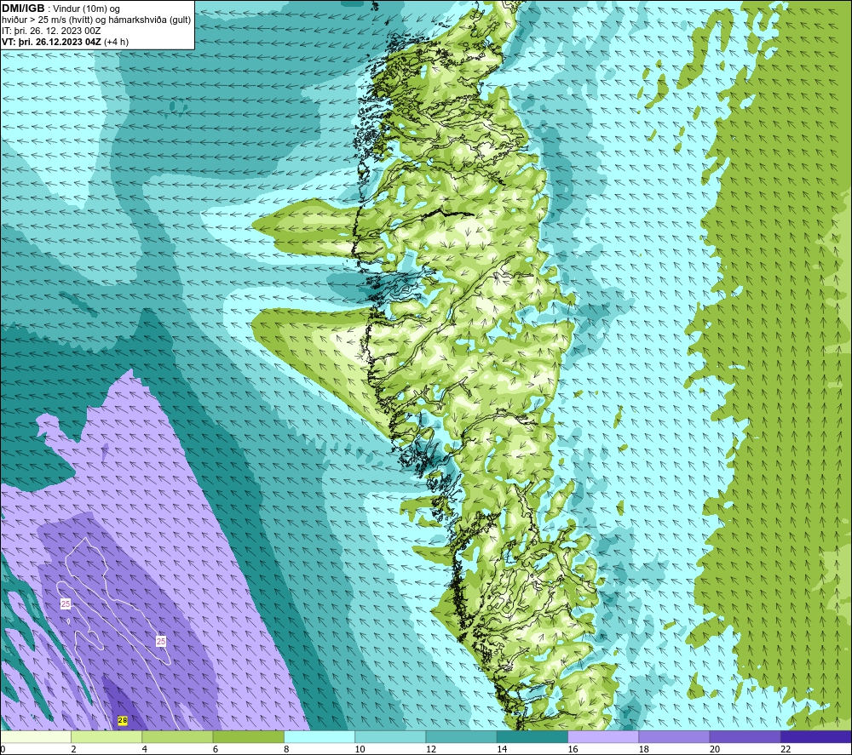Click the hviður > 25 m/s legend line
Screen dimensions: 852x755
point(96,20)
